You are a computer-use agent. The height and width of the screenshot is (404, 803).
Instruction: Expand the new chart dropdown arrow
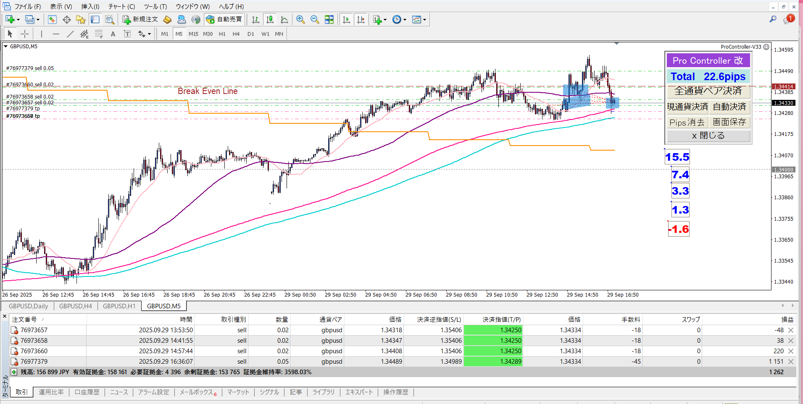pos(18,20)
